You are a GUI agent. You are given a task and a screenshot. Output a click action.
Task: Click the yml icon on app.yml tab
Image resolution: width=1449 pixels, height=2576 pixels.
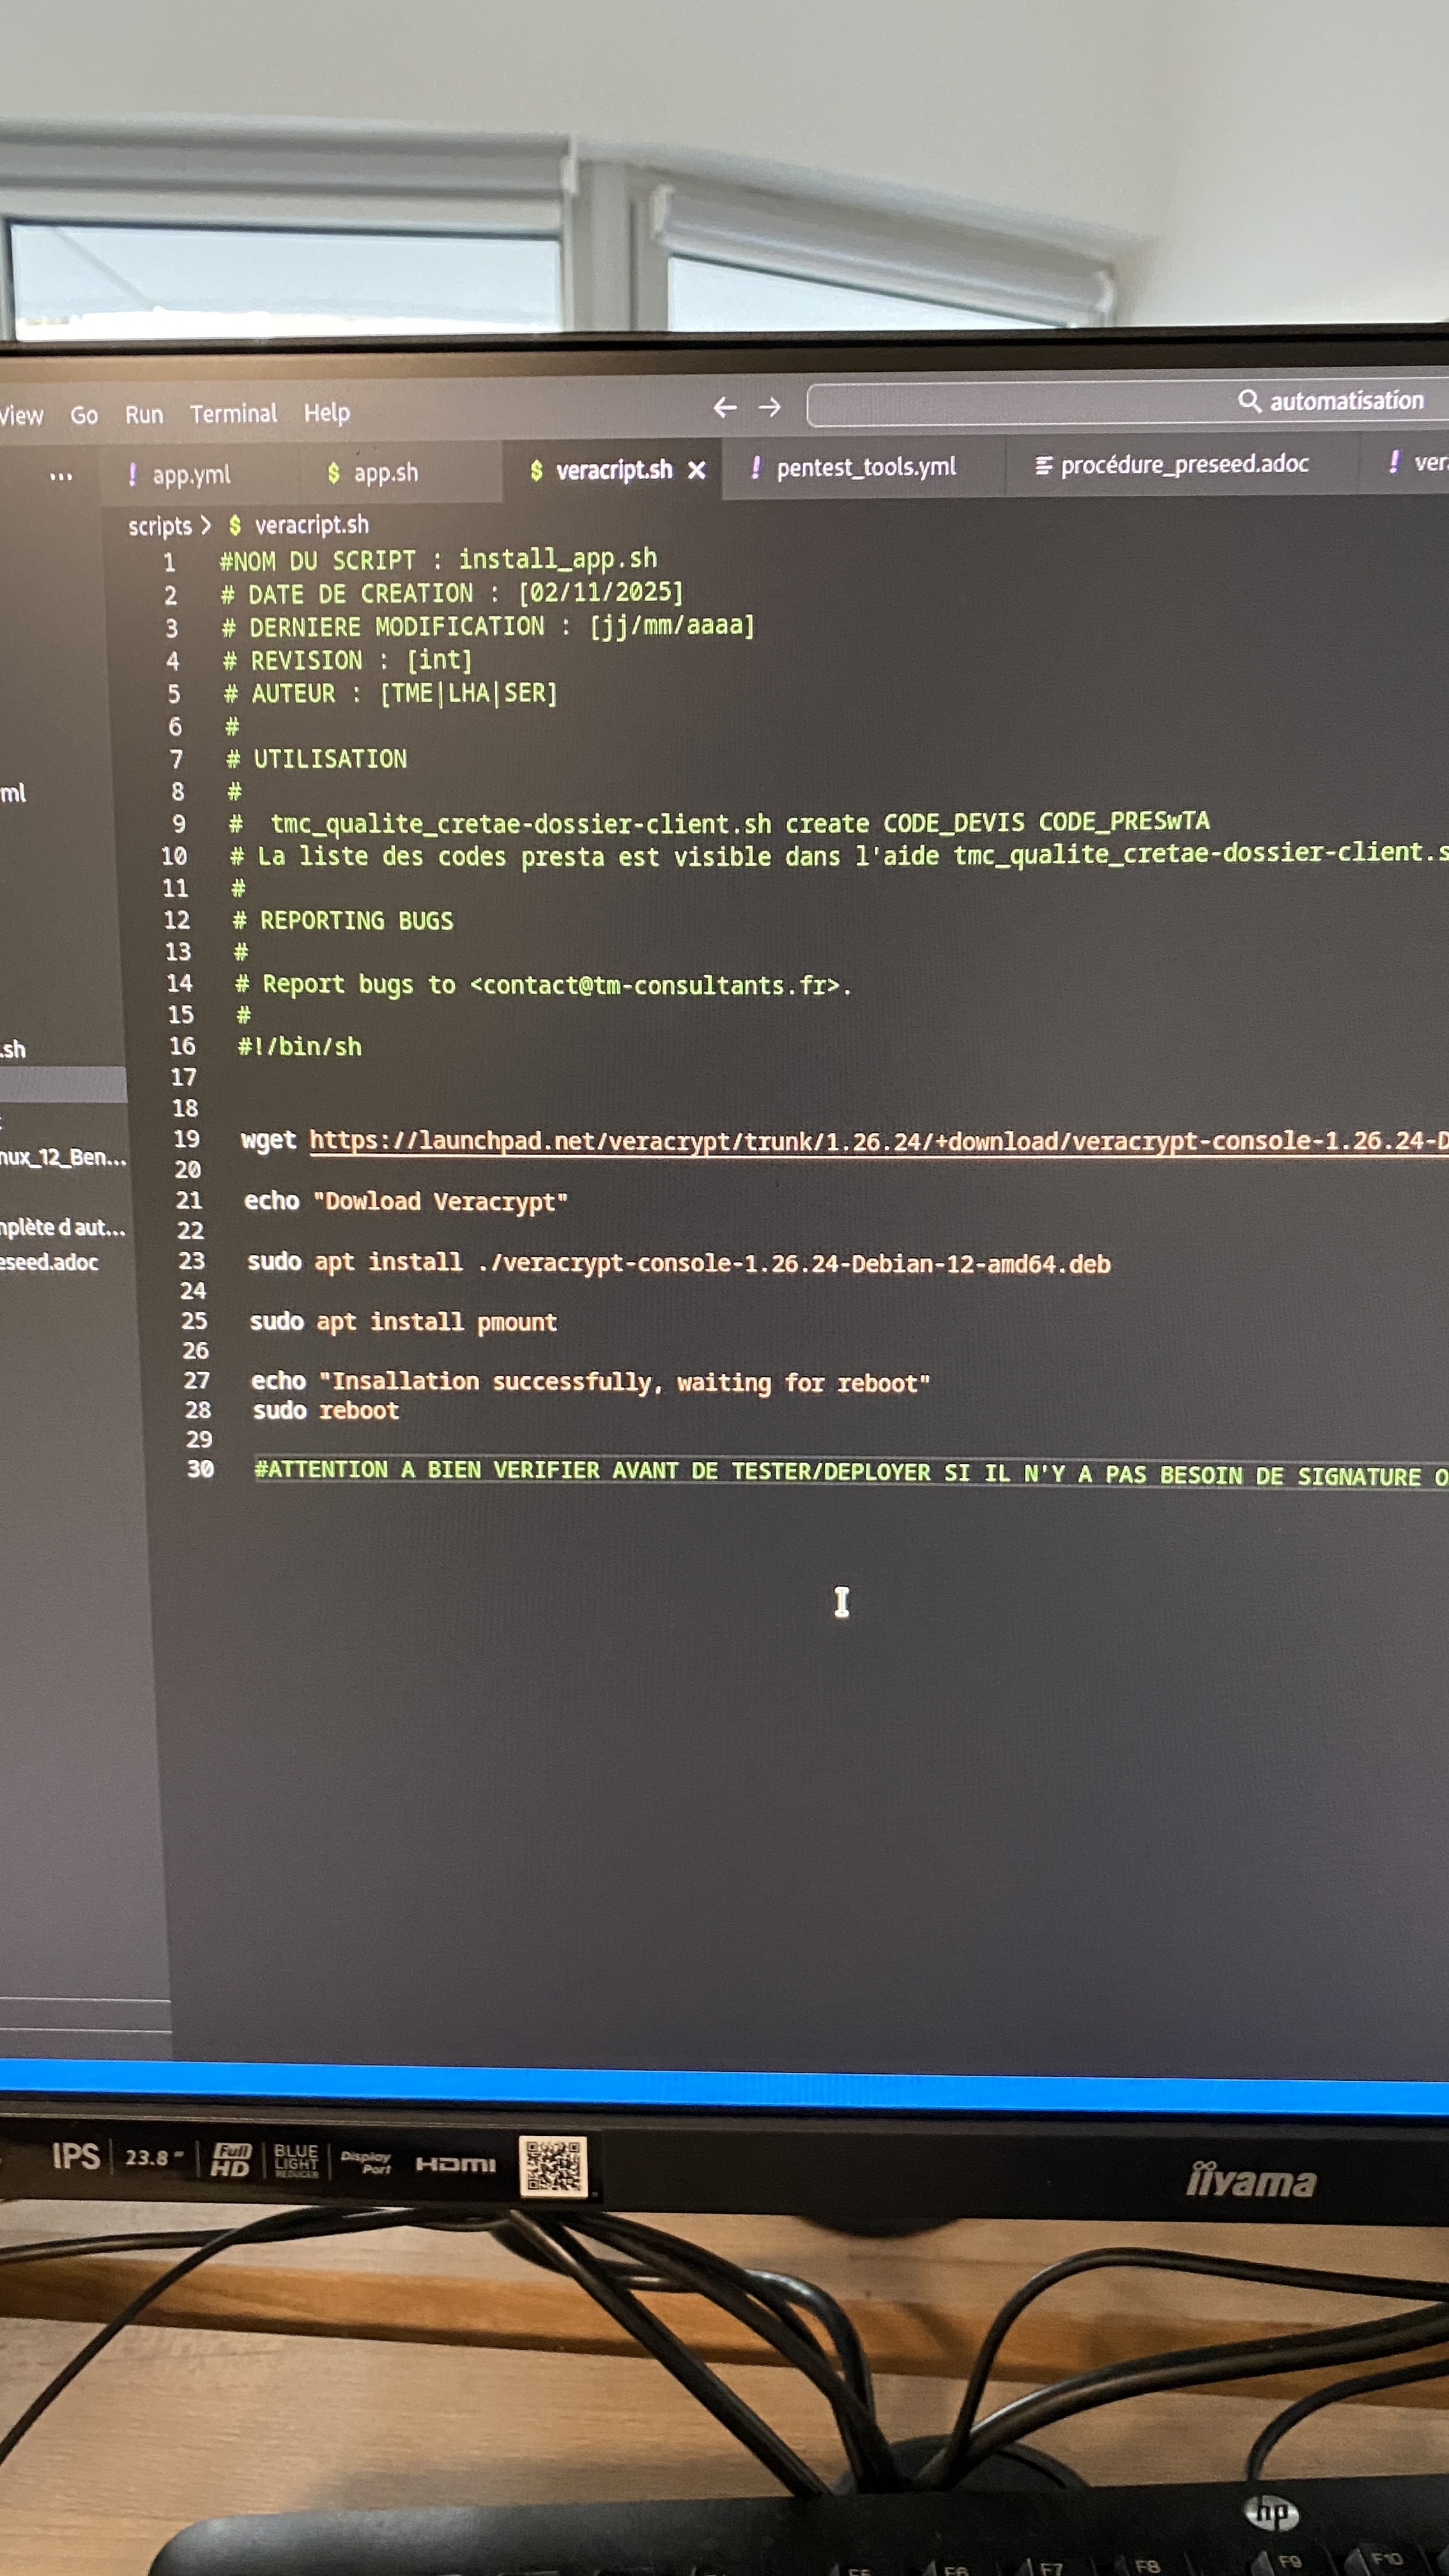132,475
